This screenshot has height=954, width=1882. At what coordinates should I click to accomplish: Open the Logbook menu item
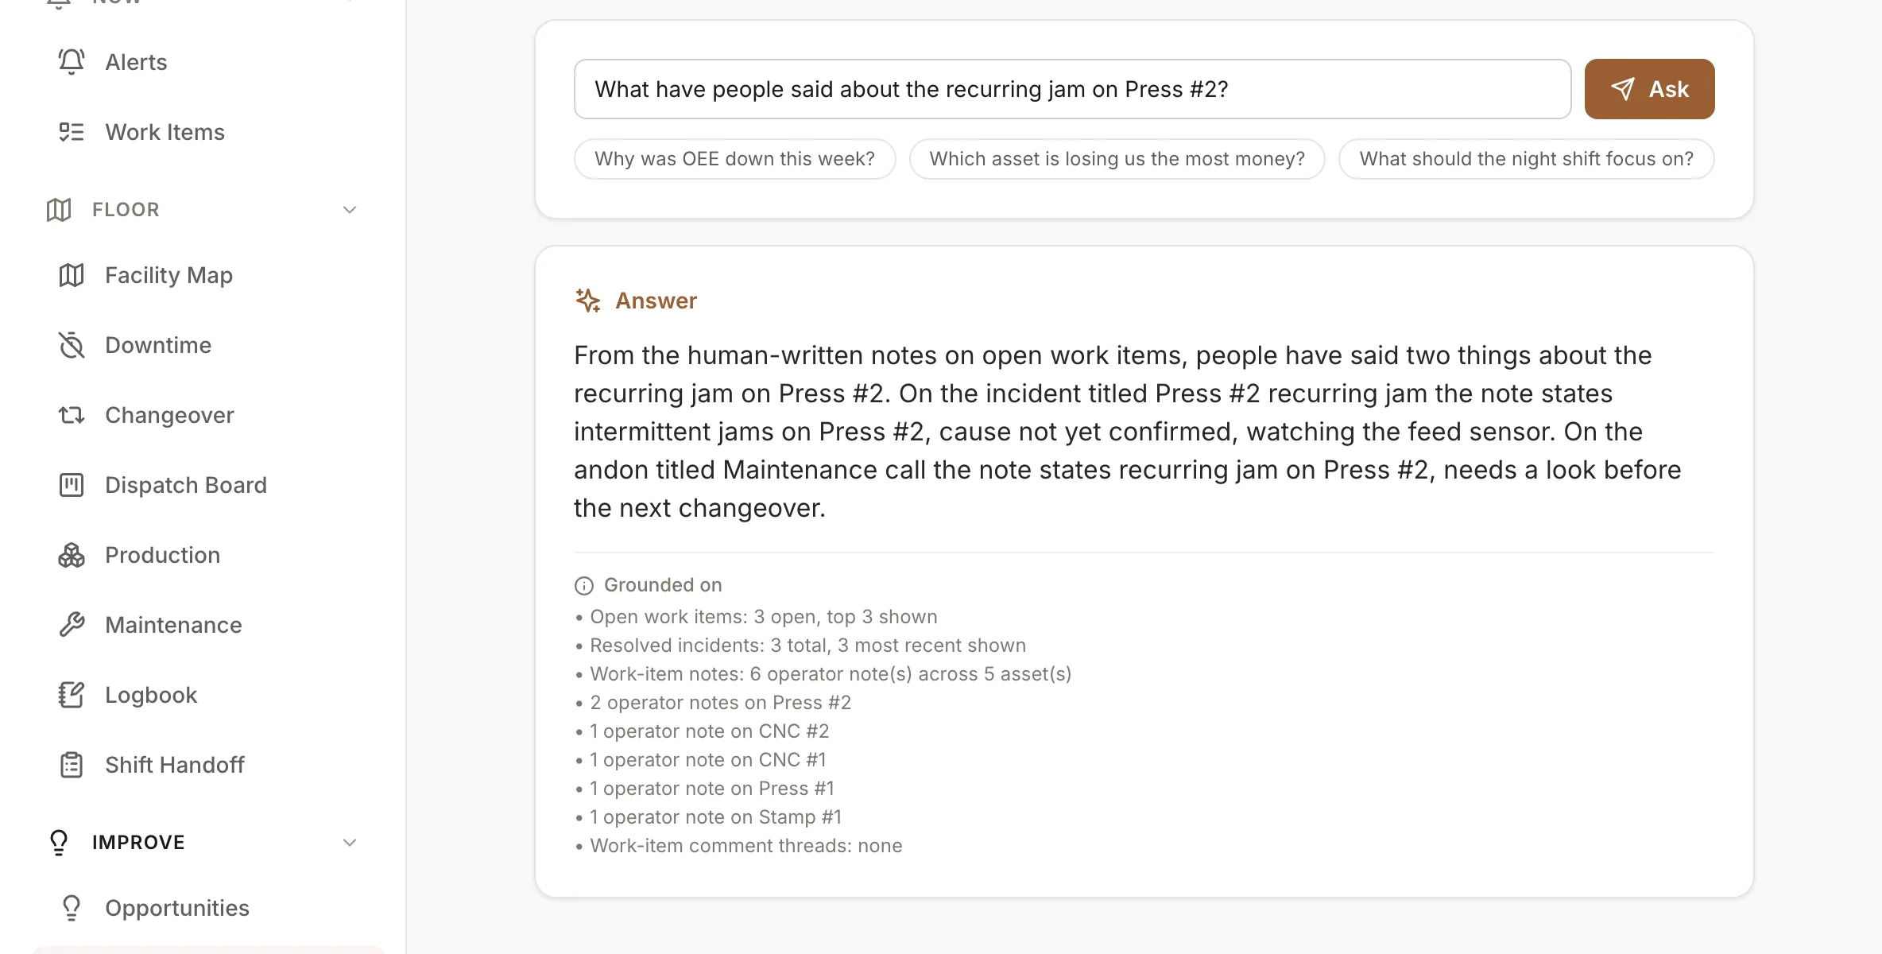tap(208, 695)
